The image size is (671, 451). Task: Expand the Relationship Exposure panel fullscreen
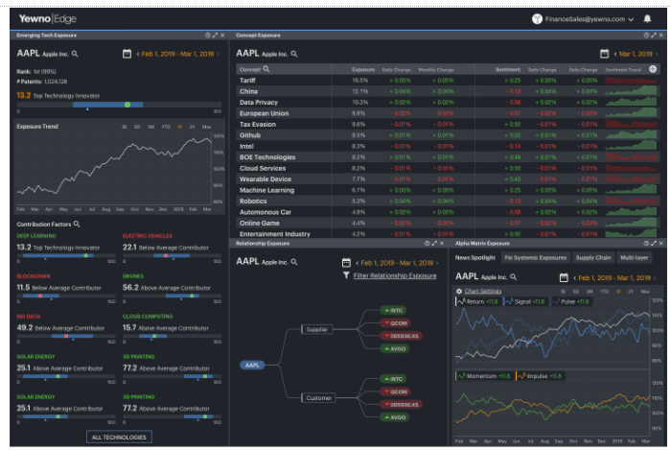(434, 244)
